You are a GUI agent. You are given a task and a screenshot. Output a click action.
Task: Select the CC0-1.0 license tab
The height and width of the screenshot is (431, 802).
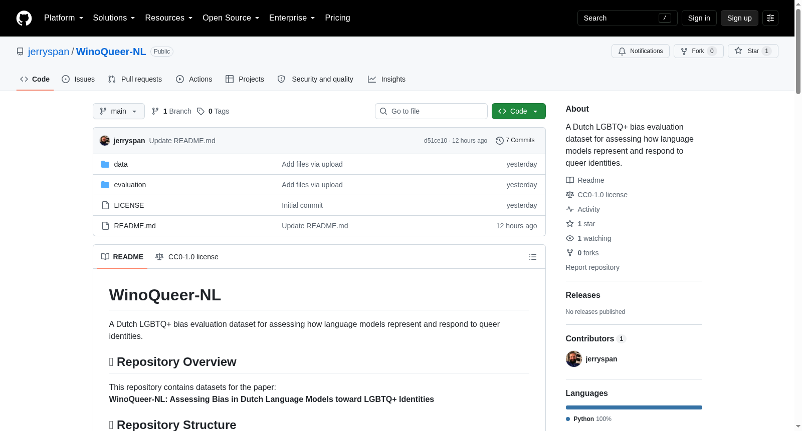(187, 257)
